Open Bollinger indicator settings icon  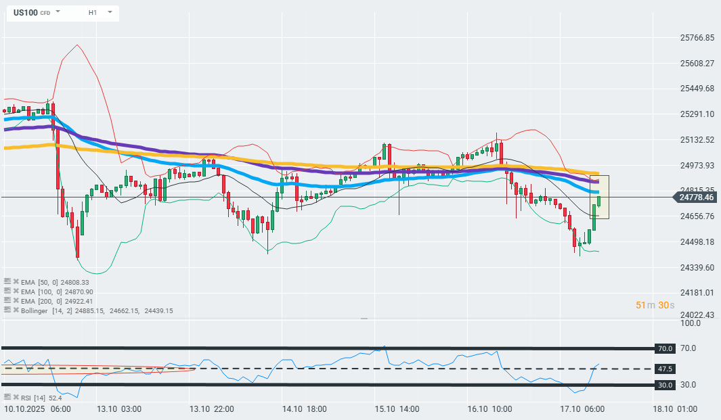point(7,310)
